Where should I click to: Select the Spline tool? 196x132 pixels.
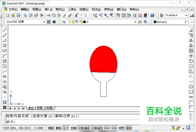coord(5,71)
